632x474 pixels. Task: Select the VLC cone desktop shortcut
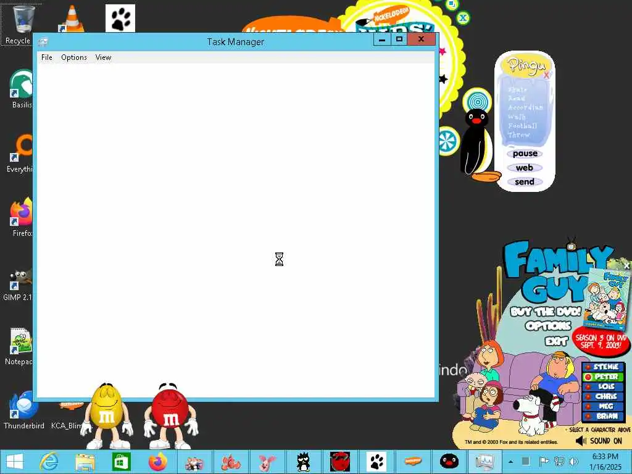tap(72, 19)
